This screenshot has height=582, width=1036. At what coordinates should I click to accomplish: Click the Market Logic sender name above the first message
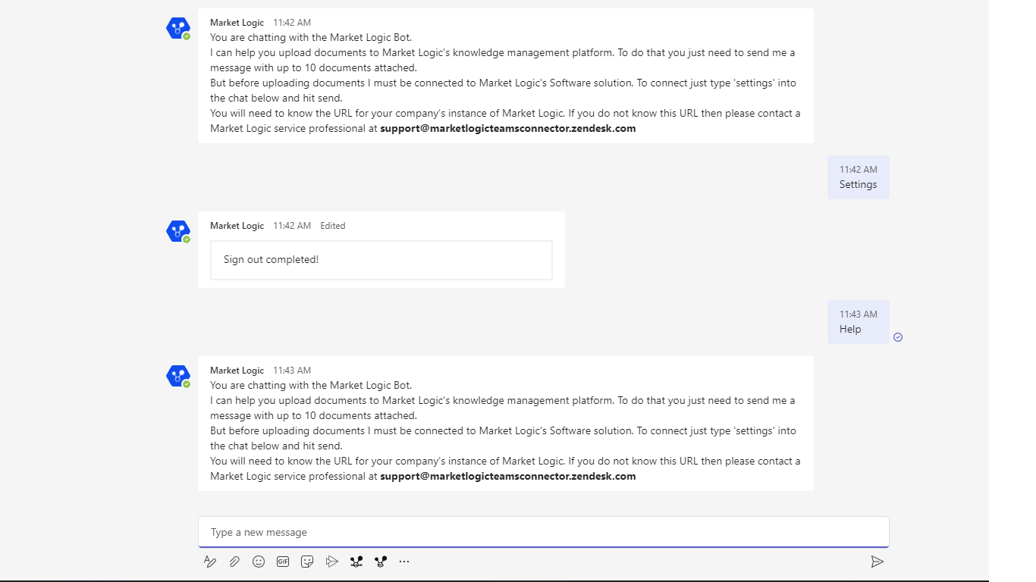[237, 23]
